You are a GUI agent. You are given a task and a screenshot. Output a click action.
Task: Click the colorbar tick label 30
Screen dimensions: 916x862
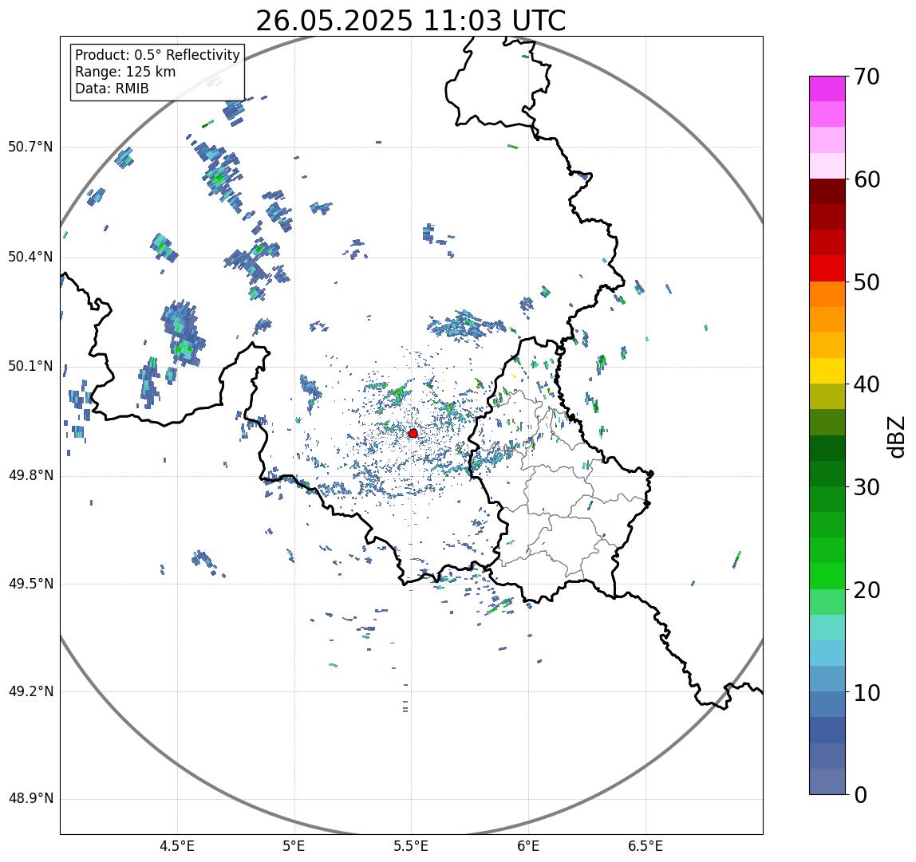(867, 487)
